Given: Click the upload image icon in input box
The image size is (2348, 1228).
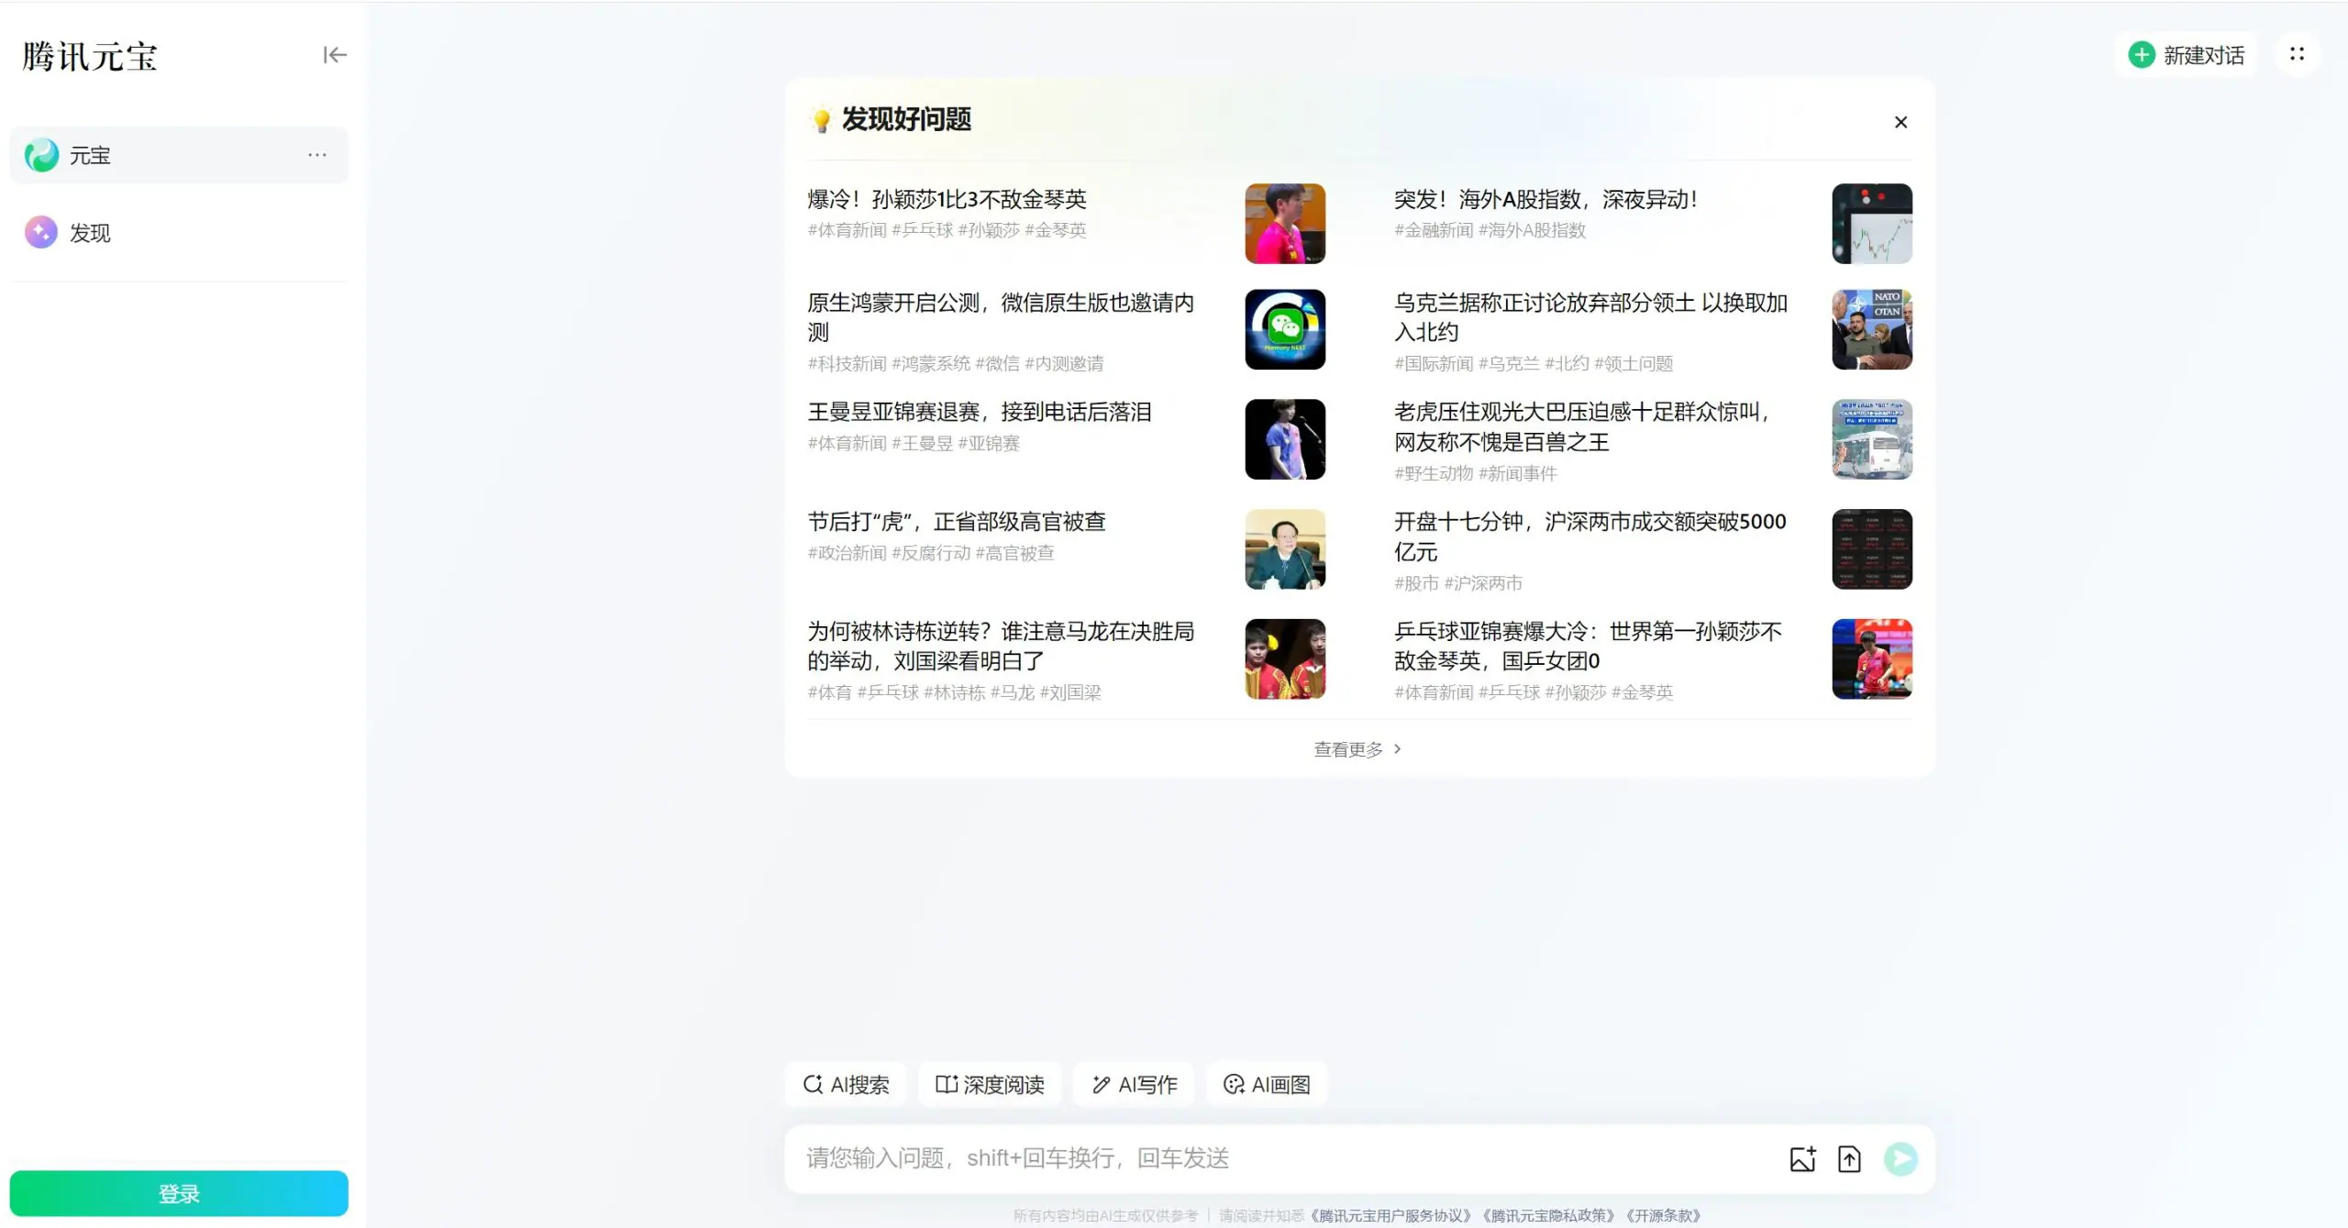Looking at the screenshot, I should pos(1802,1159).
